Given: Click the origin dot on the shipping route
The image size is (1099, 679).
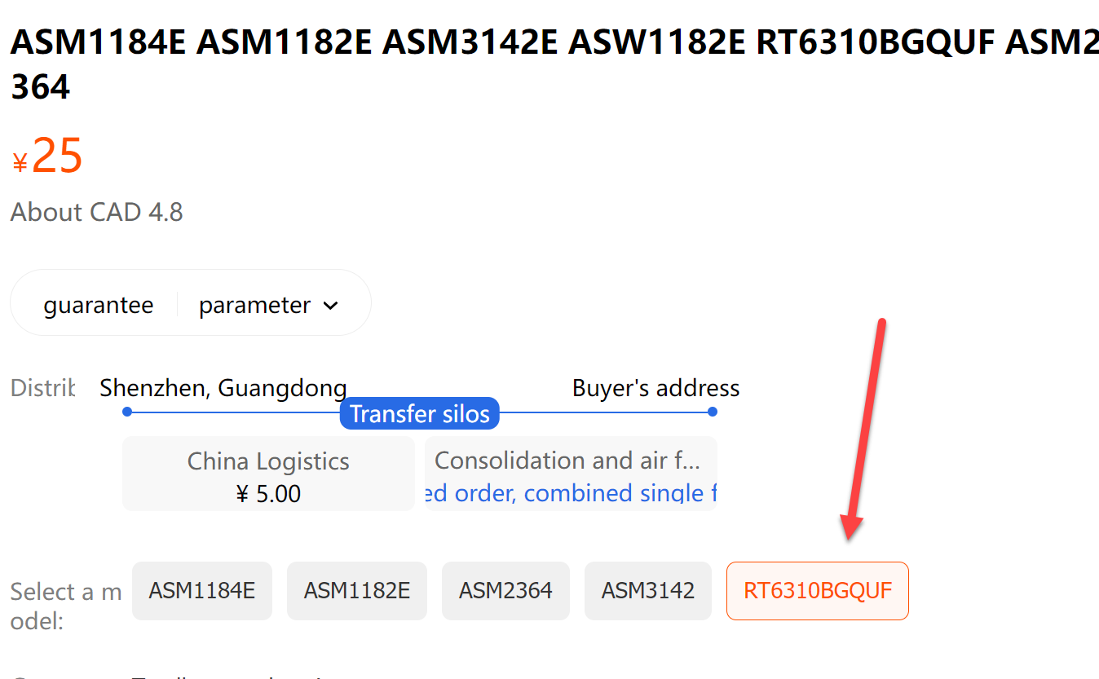Looking at the screenshot, I should [127, 412].
